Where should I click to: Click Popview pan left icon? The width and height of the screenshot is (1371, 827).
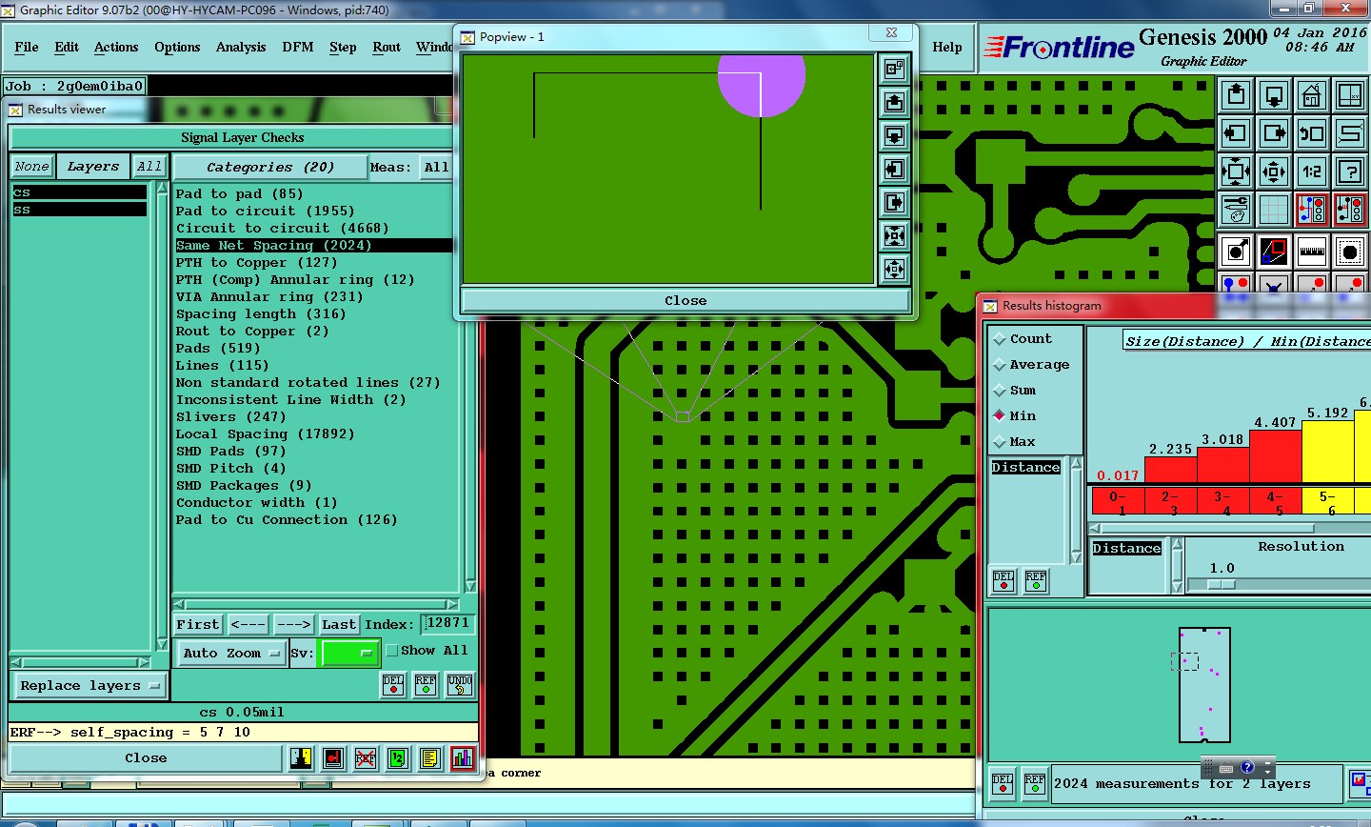[894, 169]
